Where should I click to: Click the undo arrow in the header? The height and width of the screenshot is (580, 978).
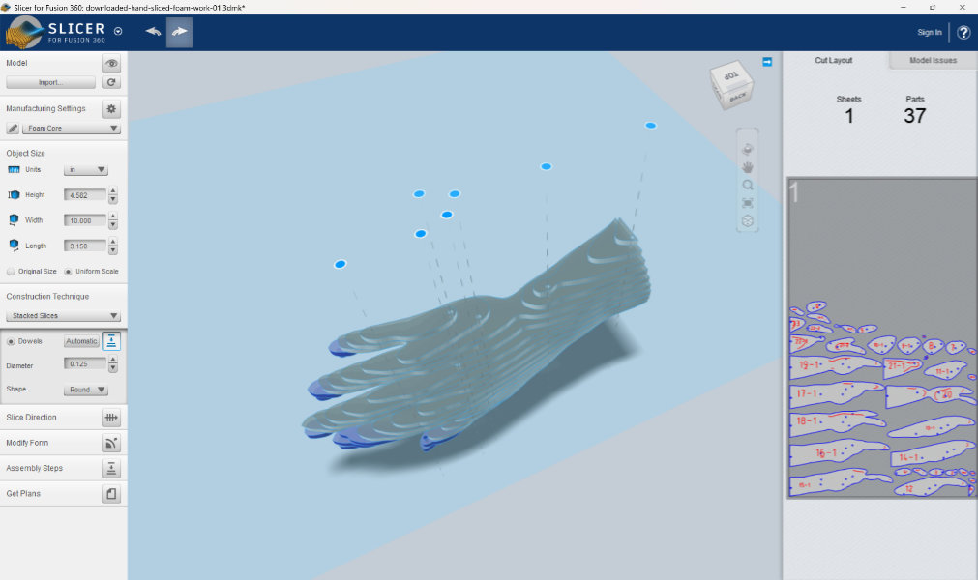point(153,32)
